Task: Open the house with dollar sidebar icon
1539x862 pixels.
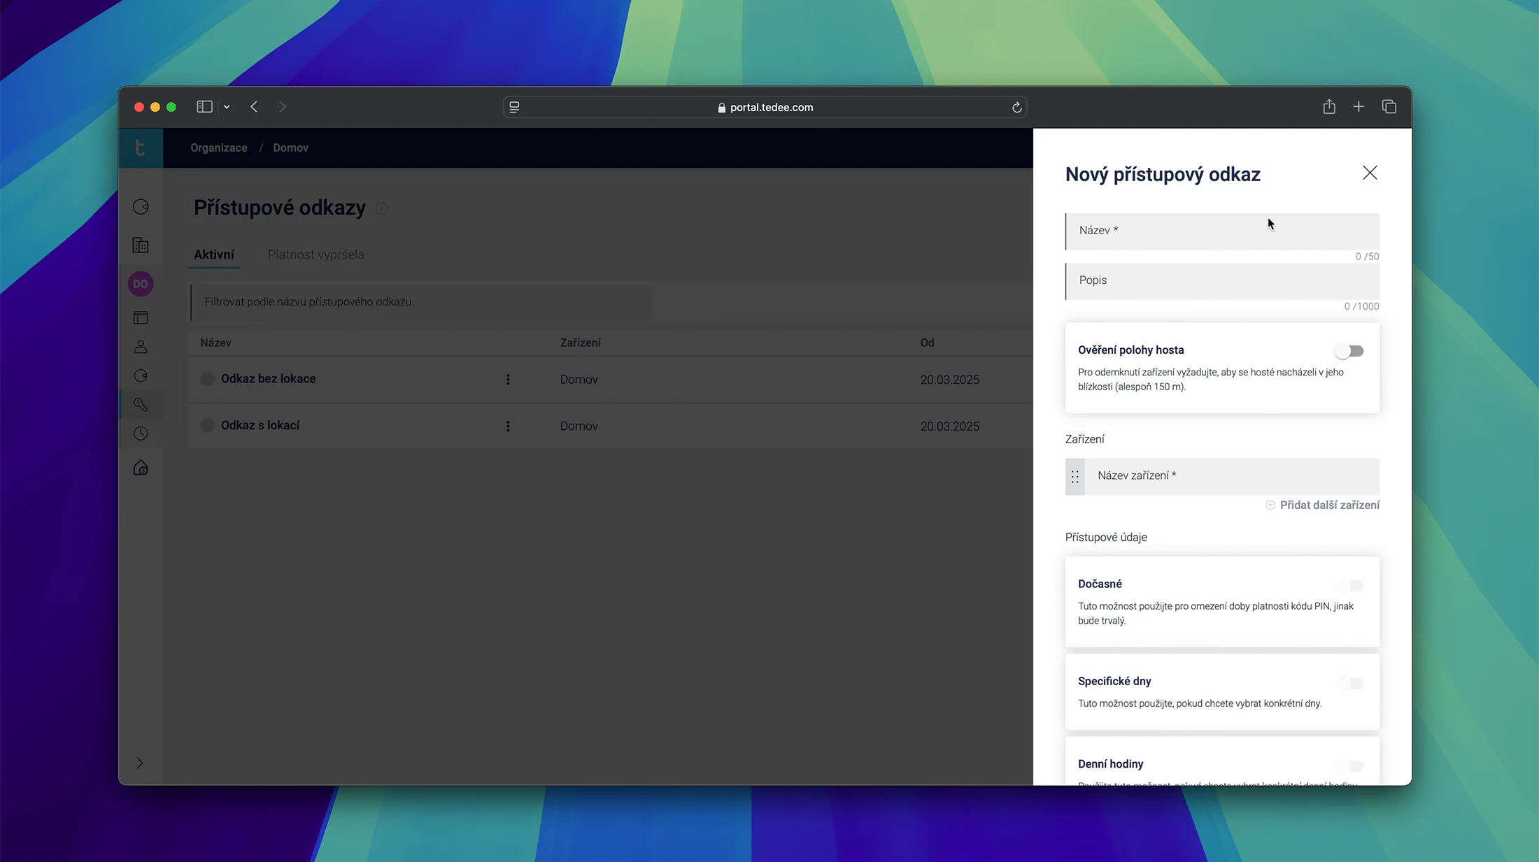Action: click(x=141, y=468)
